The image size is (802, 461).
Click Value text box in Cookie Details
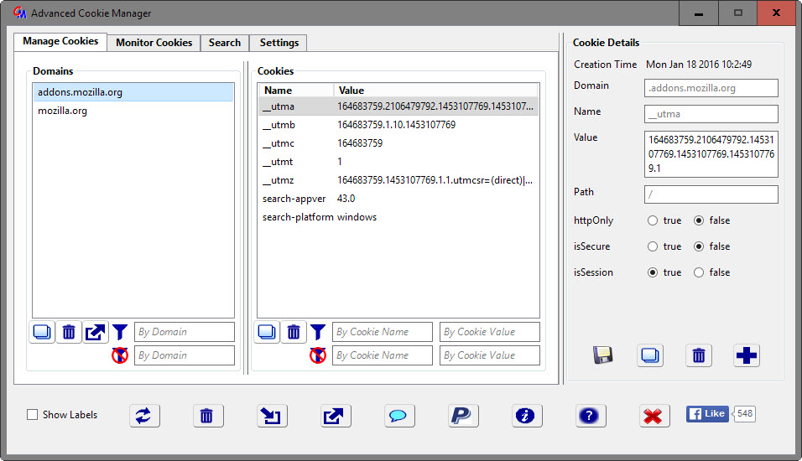pyautogui.click(x=711, y=154)
